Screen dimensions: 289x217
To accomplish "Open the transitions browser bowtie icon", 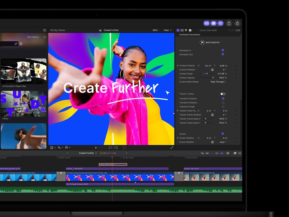I will [240, 153].
